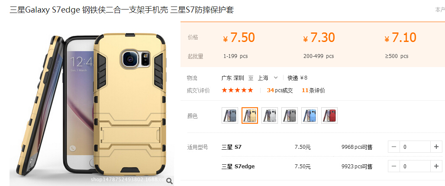This screenshot has width=445, height=186.
Task: Choose the silver white case color
Action: pyautogui.click(x=270, y=115)
